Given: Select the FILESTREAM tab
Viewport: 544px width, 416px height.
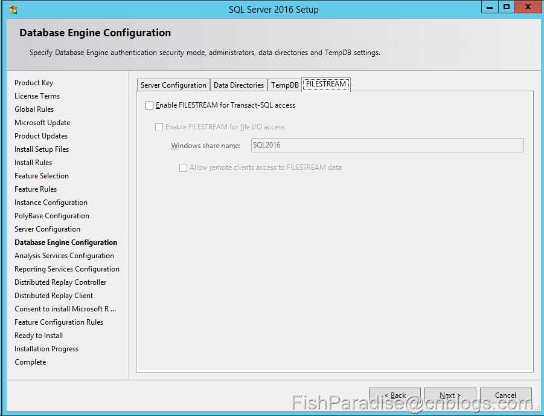Looking at the screenshot, I should tap(326, 84).
